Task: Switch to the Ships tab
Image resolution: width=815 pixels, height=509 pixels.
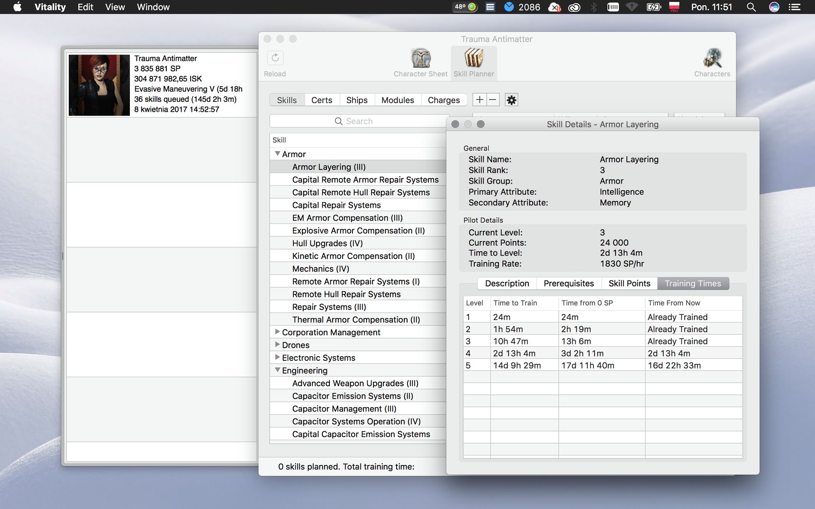Action: point(357,100)
